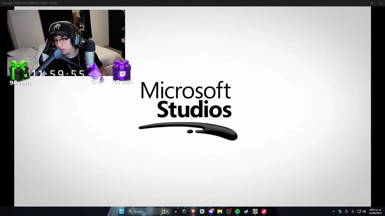Open the black U app in taskbar
This screenshot has width=385, height=216.
176,211
